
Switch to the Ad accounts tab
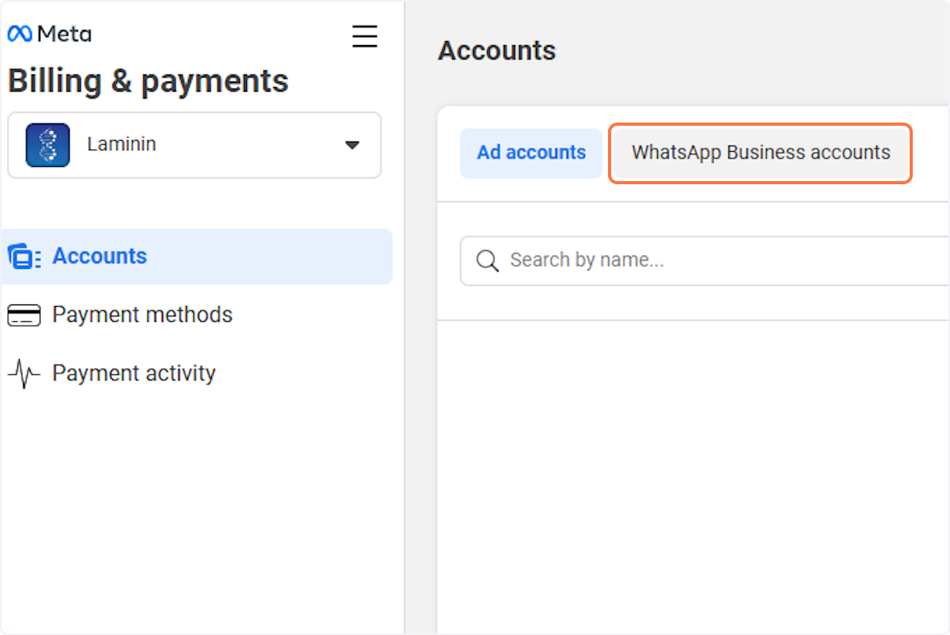pyautogui.click(x=531, y=153)
